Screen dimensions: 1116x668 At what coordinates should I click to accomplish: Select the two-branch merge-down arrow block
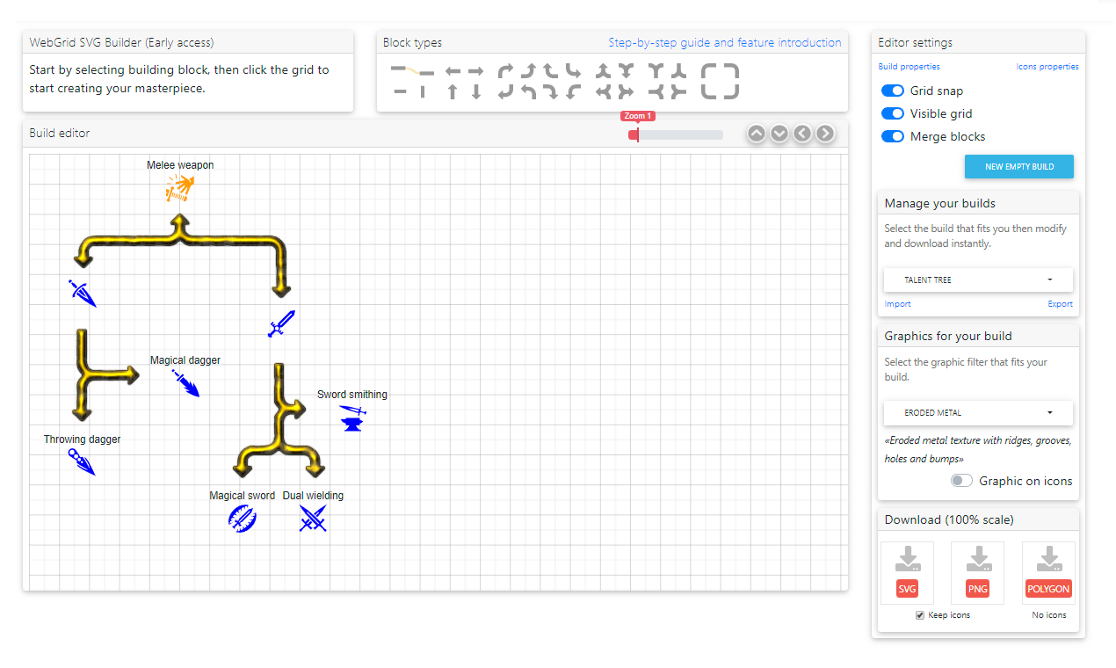(627, 70)
